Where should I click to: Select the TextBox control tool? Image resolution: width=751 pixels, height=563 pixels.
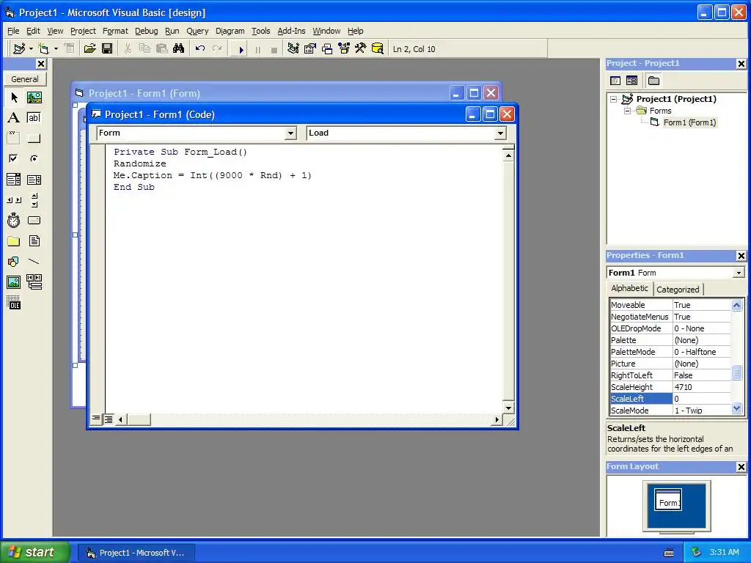(x=34, y=118)
